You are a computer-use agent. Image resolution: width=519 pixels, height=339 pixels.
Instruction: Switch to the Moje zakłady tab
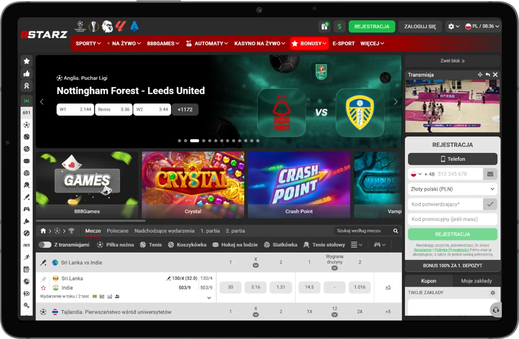476,281
